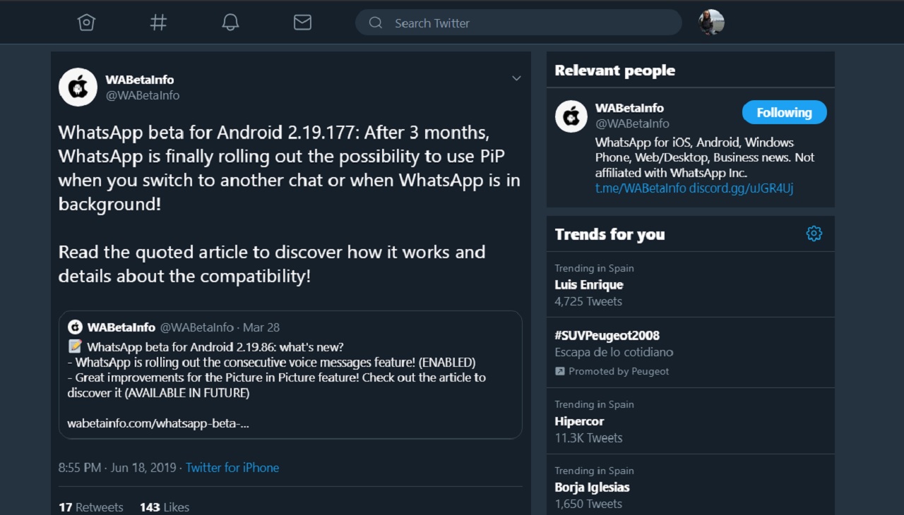904x515 pixels.
Task: Toggle the Following button for WABetaInfo
Action: point(784,112)
